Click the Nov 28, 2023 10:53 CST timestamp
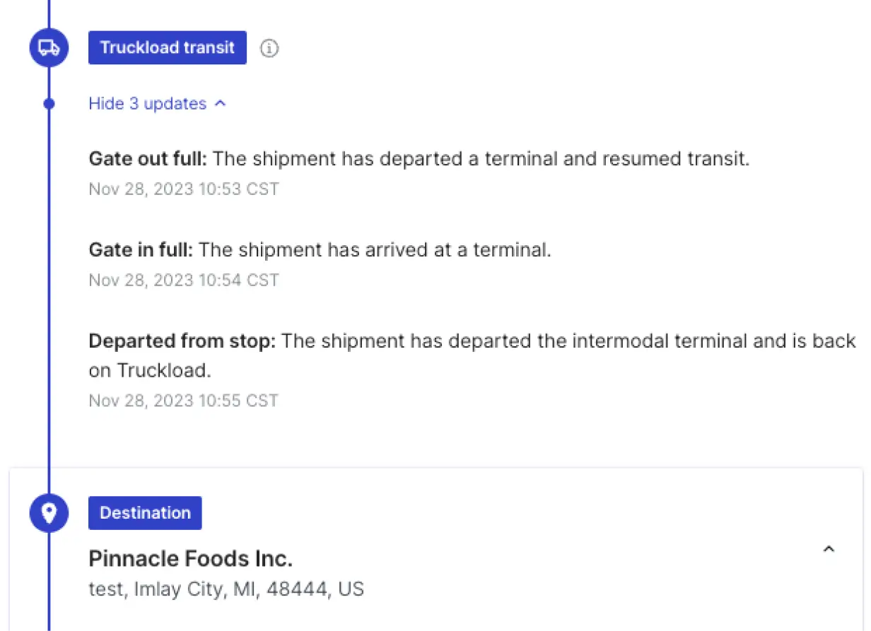Viewport: 871px width, 631px height. (184, 189)
